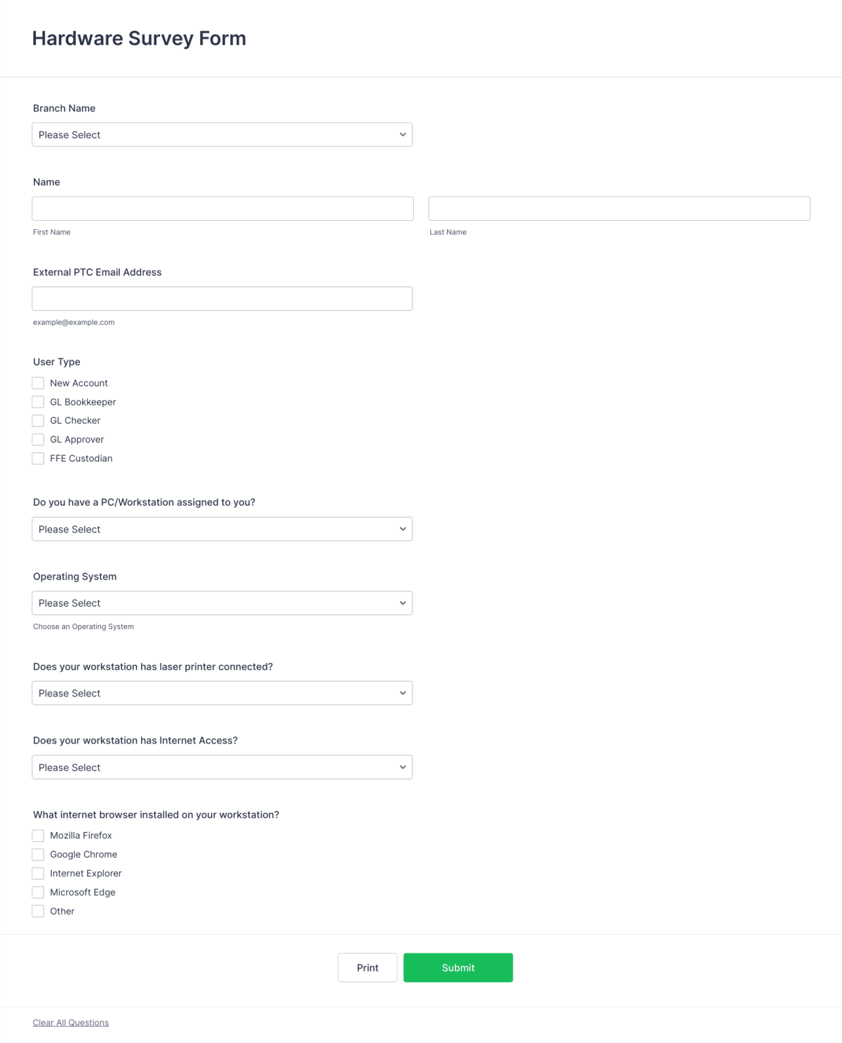The image size is (842, 1043).
Task: Tick the FFE Custodian checkbox
Action: [38, 458]
